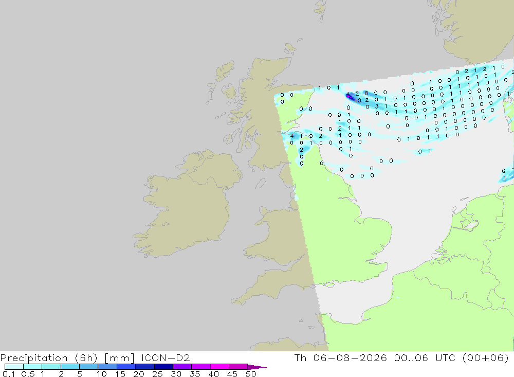Viewport: 514px width, 377px height.
Task: Click the legend label "45"
Action: [x=232, y=374]
